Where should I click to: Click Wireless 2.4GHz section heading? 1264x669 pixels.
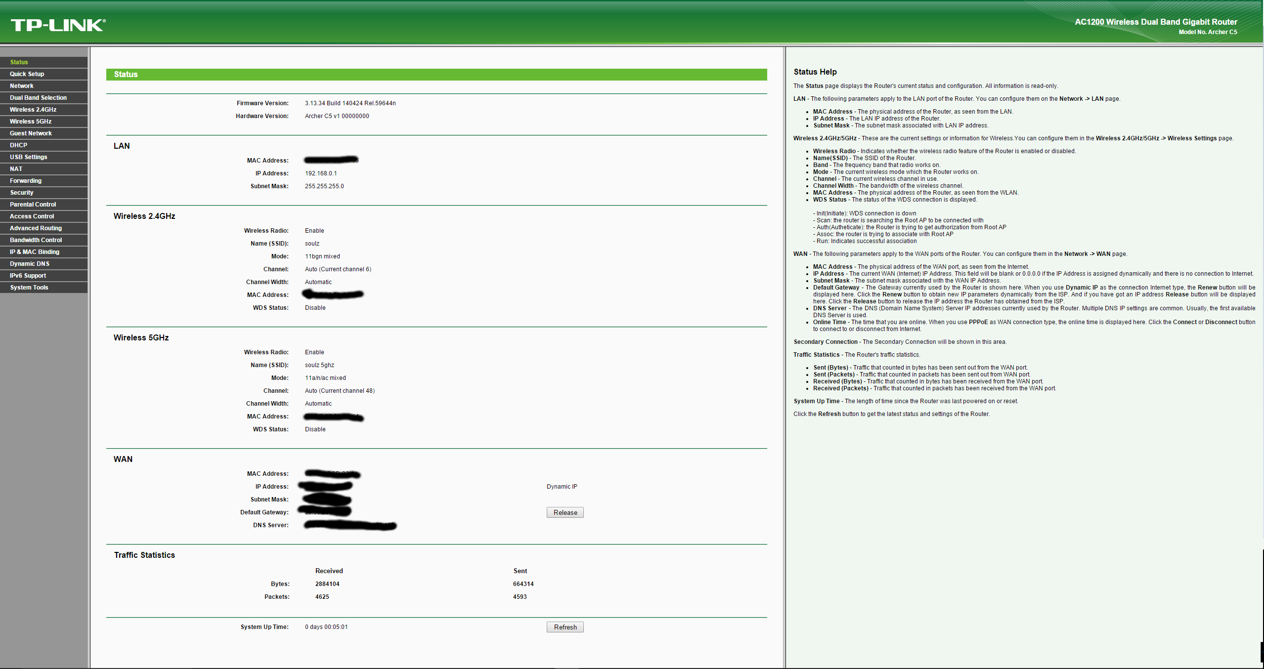point(144,216)
